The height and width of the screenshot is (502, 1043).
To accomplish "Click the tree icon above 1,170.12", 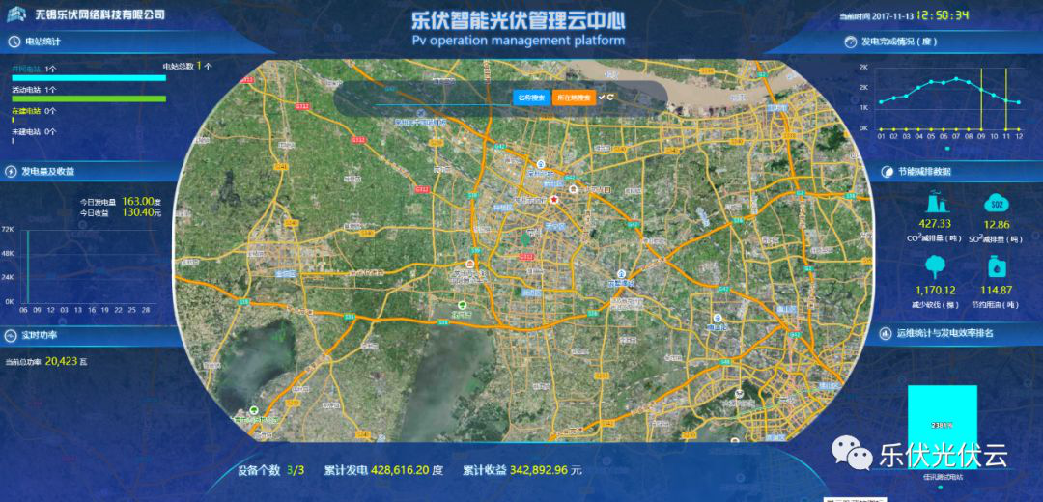I will (935, 266).
